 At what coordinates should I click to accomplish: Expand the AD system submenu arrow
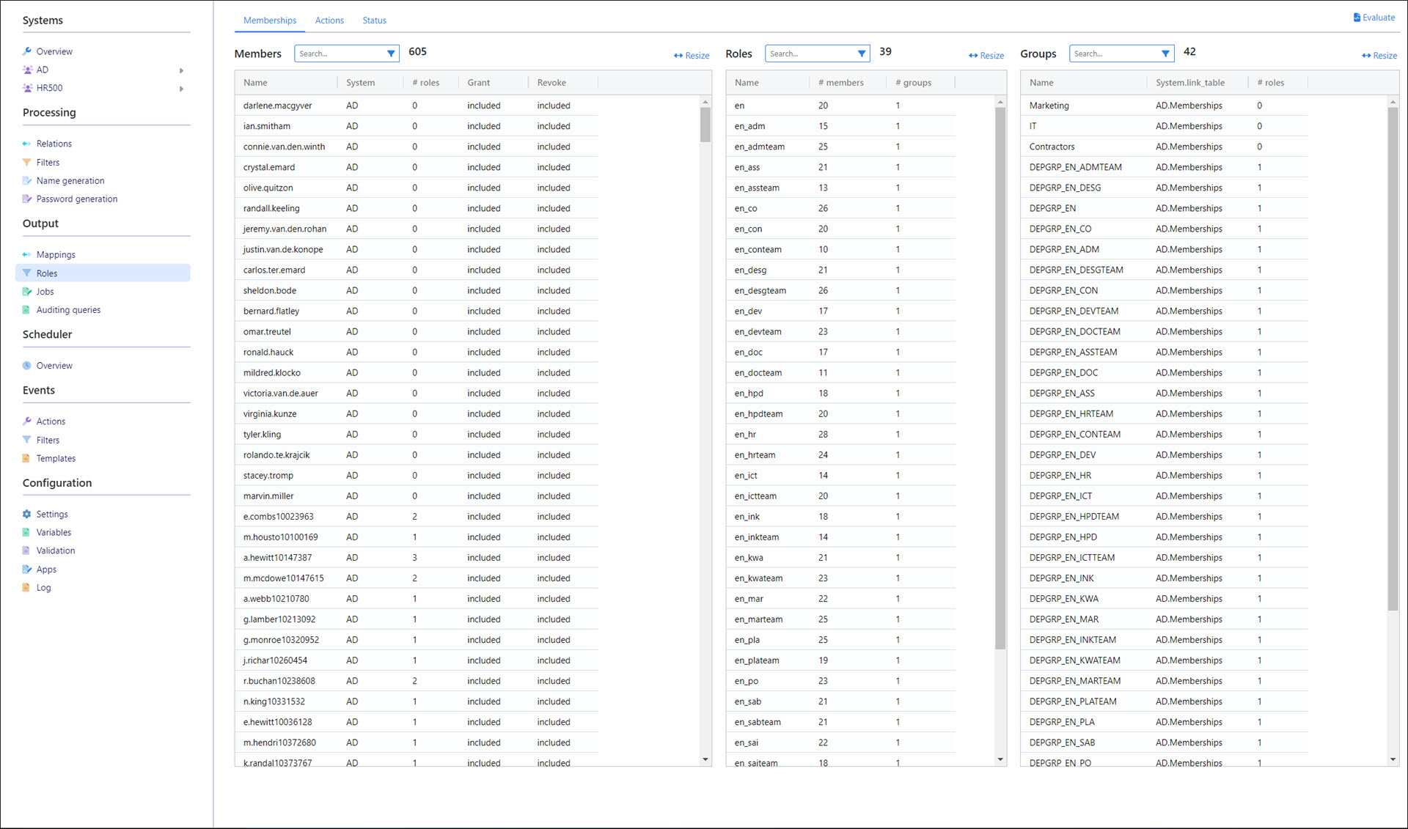pyautogui.click(x=181, y=70)
